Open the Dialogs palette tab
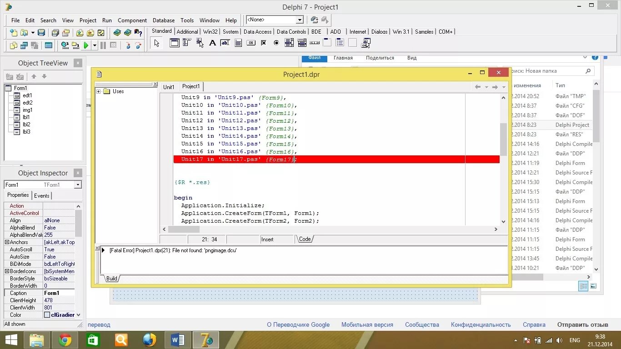This screenshot has width=621, height=349. [379, 31]
